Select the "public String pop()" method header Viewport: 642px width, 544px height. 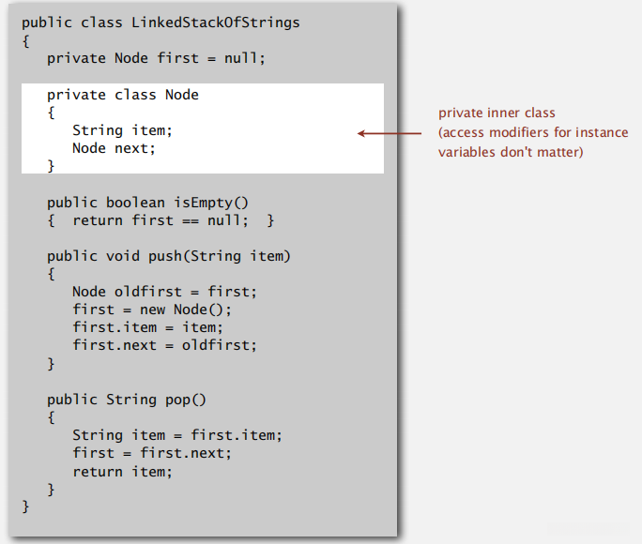tap(127, 400)
